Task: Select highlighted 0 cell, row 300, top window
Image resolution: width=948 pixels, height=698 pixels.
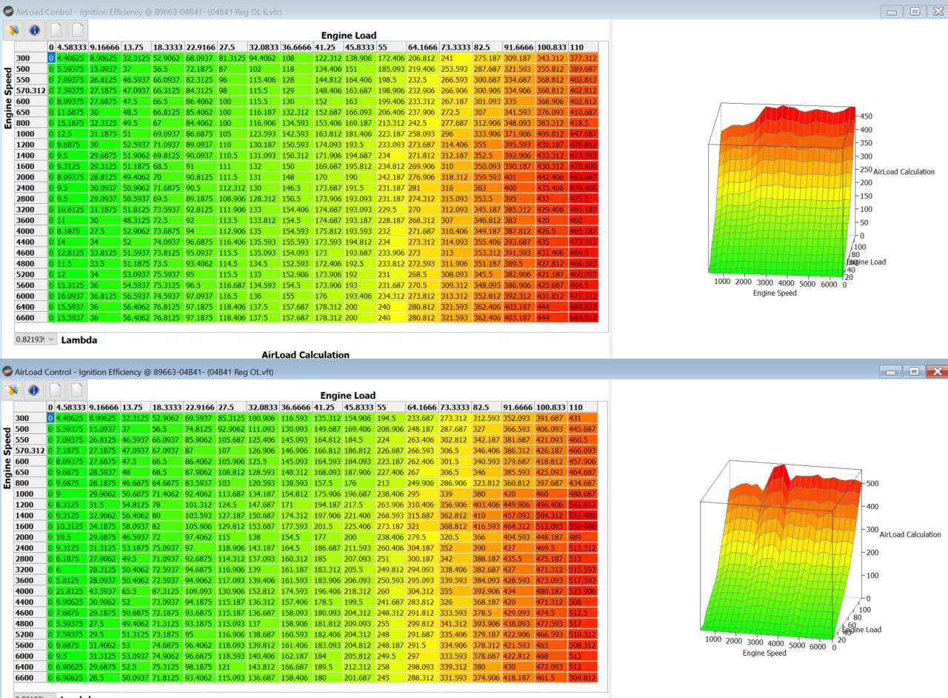Action: 51,57
